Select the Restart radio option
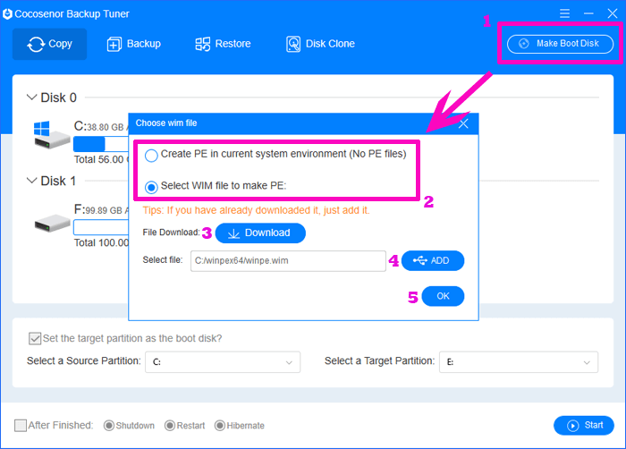Image resolution: width=626 pixels, height=449 pixels. pos(170,426)
